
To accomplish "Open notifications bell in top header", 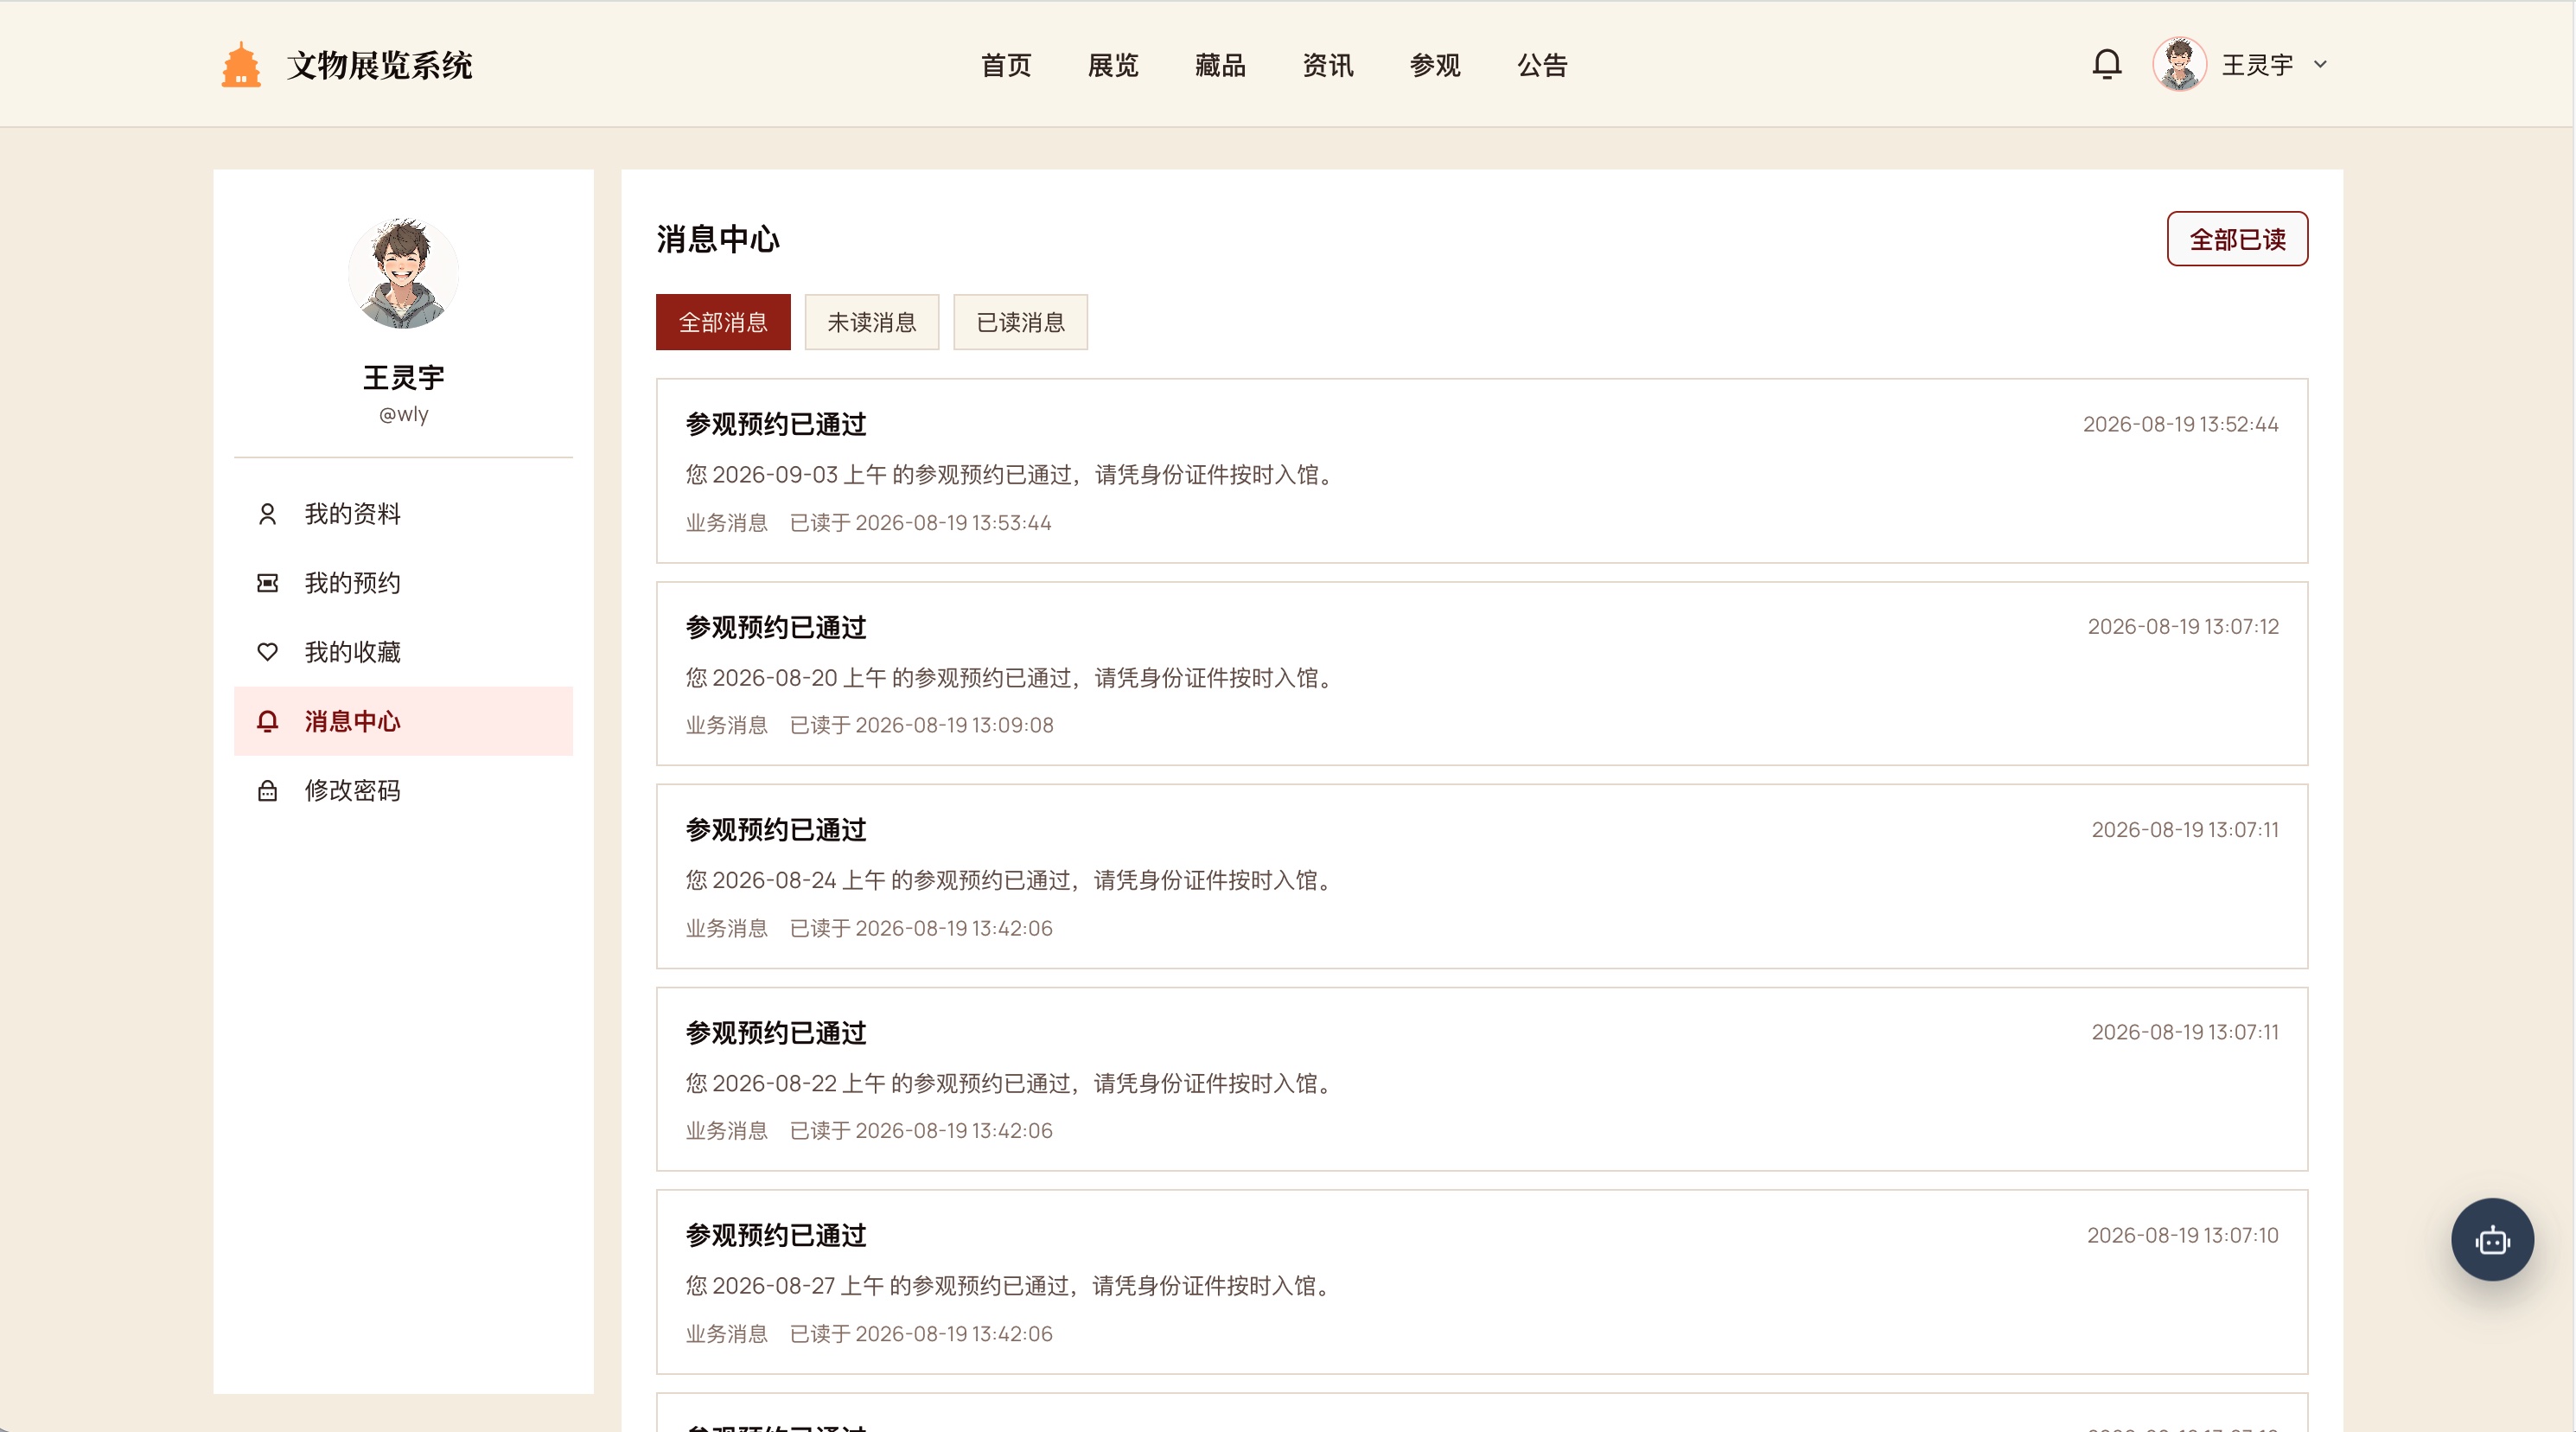I will [2106, 65].
